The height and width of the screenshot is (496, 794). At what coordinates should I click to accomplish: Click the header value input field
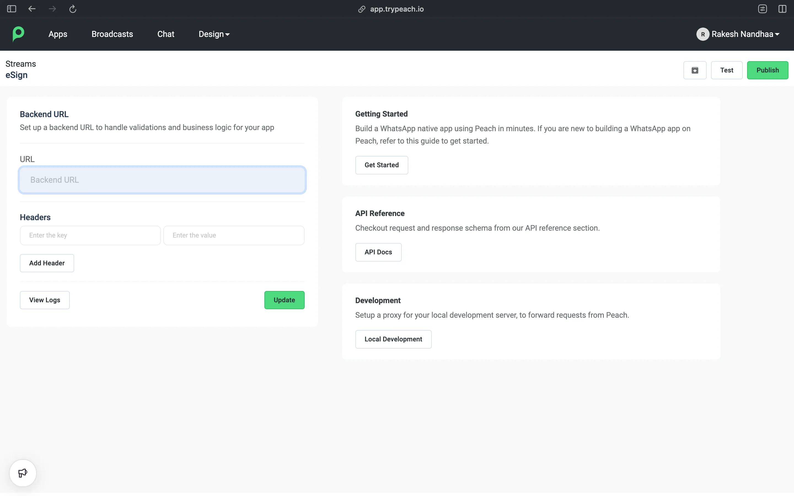pos(234,235)
